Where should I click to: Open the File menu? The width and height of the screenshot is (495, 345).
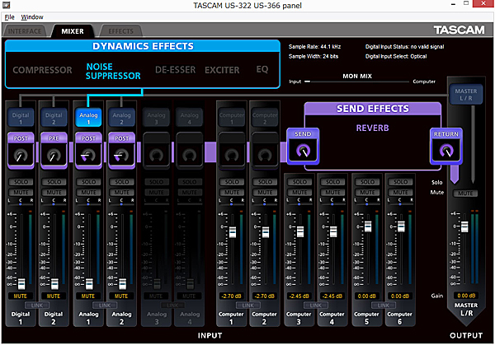point(9,17)
